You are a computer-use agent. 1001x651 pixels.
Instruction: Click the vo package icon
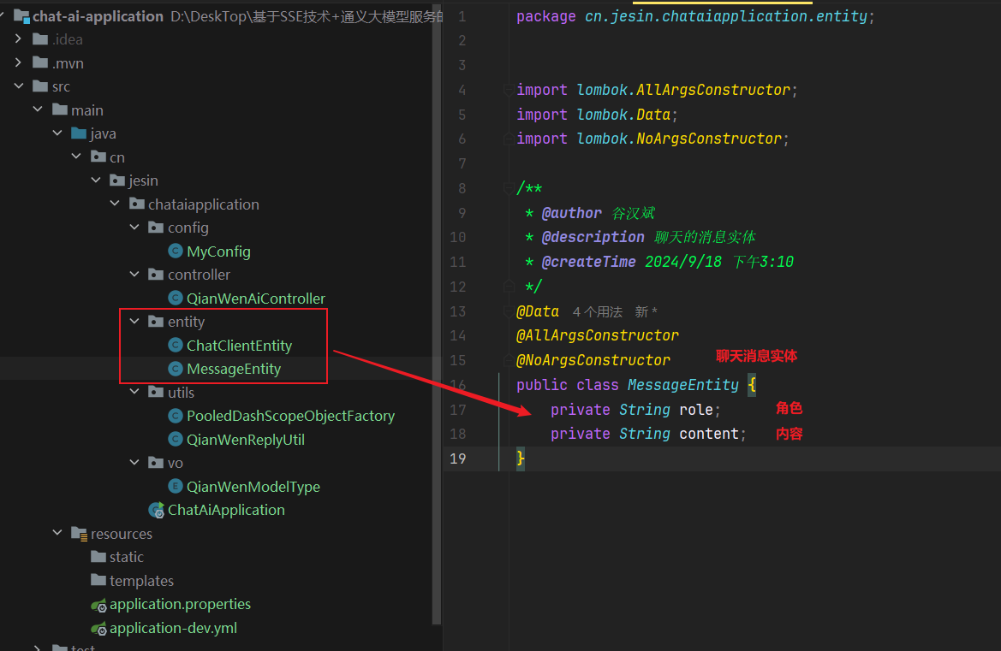pos(156,462)
